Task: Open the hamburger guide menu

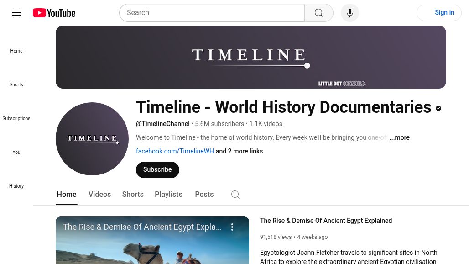Action: tap(16, 13)
